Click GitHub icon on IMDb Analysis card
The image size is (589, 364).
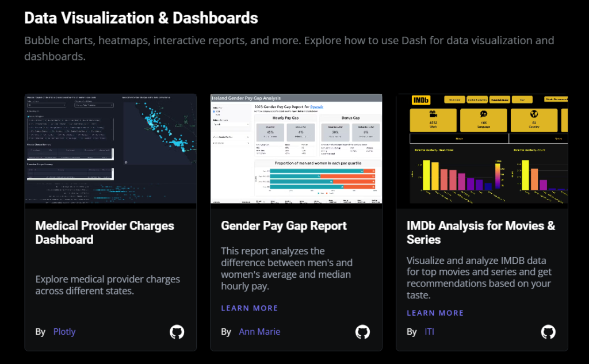(x=548, y=332)
